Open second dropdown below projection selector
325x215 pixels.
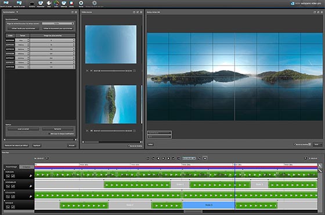click(x=160, y=137)
